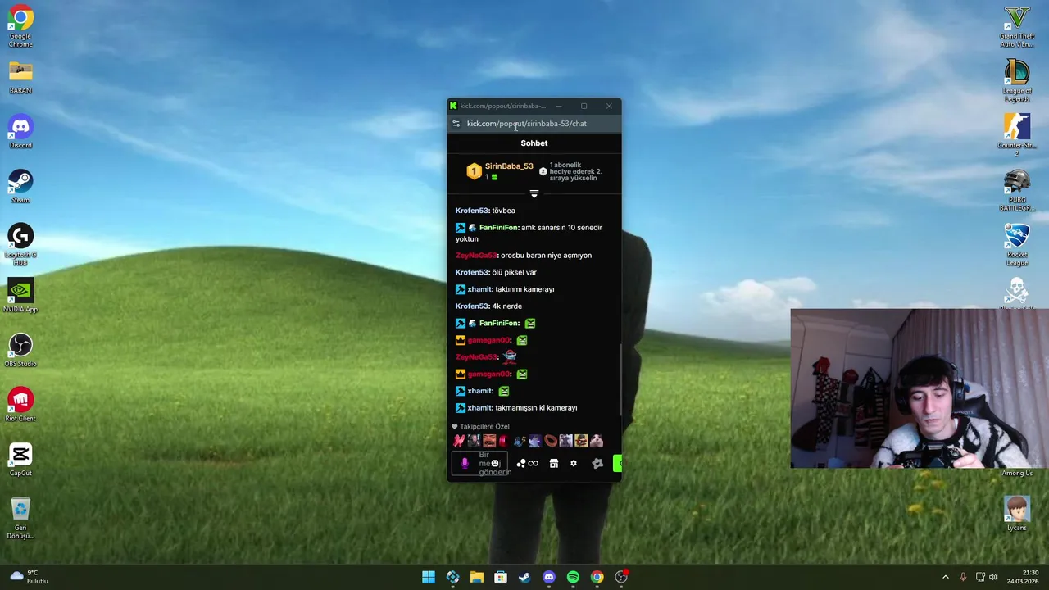This screenshot has height=590, width=1049.
Task: Open the Steam desktop shortcut
Action: [x=20, y=187]
